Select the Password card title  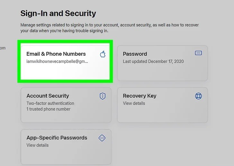tap(135, 54)
